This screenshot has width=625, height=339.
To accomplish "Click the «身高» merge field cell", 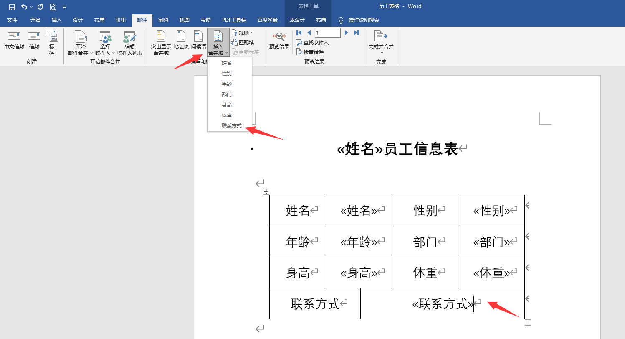I will click(359, 273).
